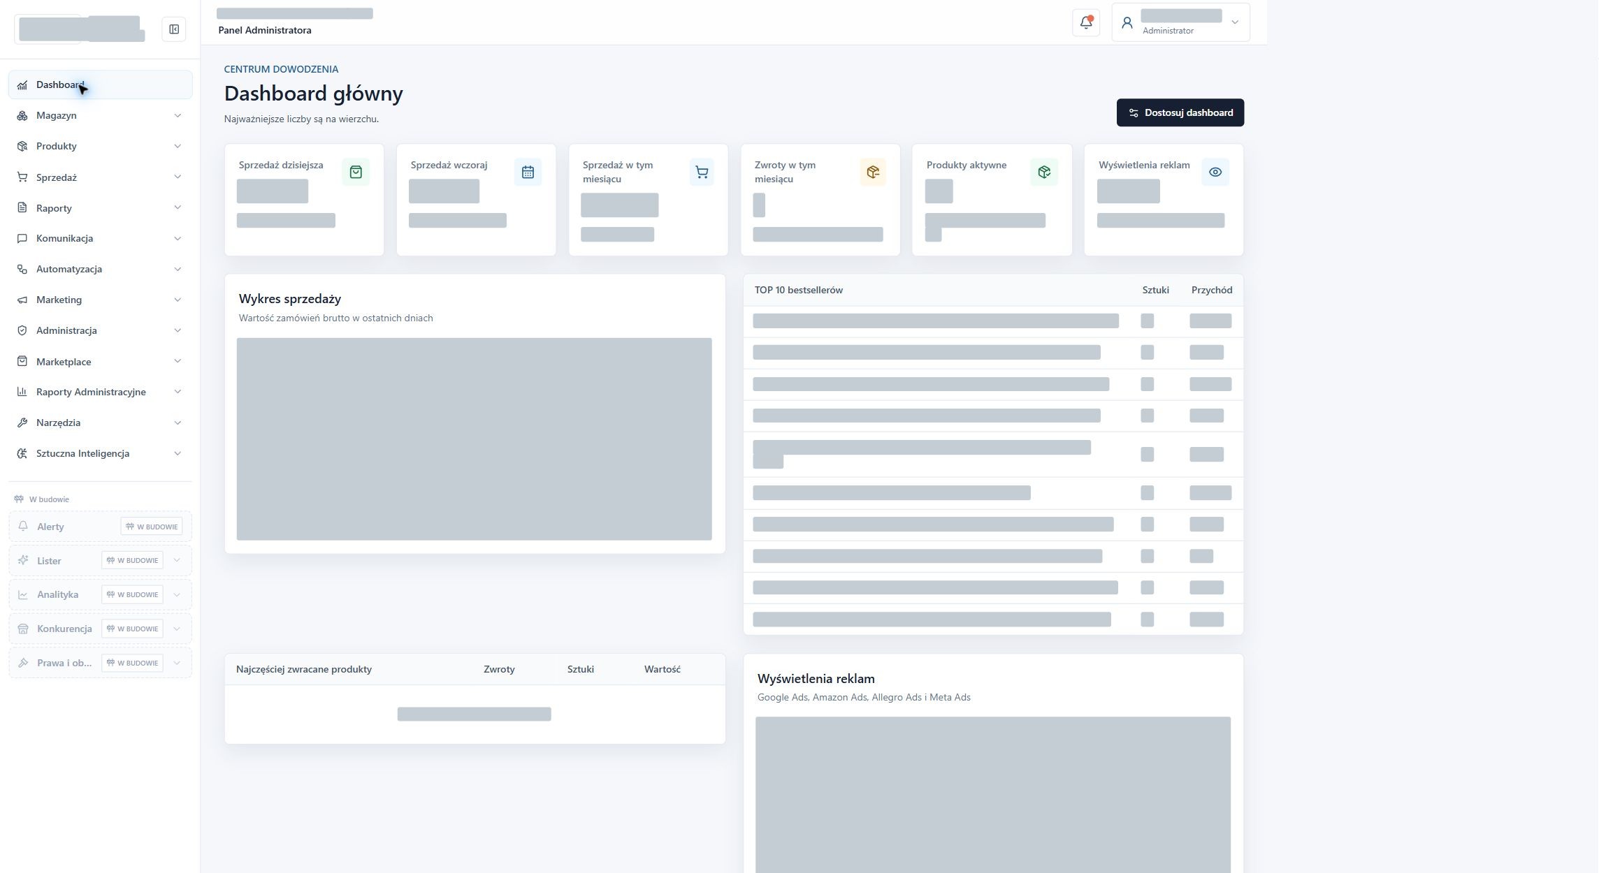The height and width of the screenshot is (873, 1599).
Task: Expand the Marketplace section chevron
Action: [178, 361]
